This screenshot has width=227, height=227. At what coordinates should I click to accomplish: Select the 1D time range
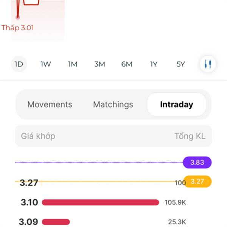click(x=19, y=64)
